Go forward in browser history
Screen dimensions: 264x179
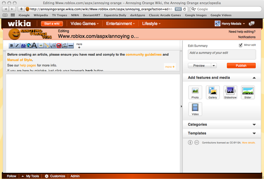click(12, 9)
